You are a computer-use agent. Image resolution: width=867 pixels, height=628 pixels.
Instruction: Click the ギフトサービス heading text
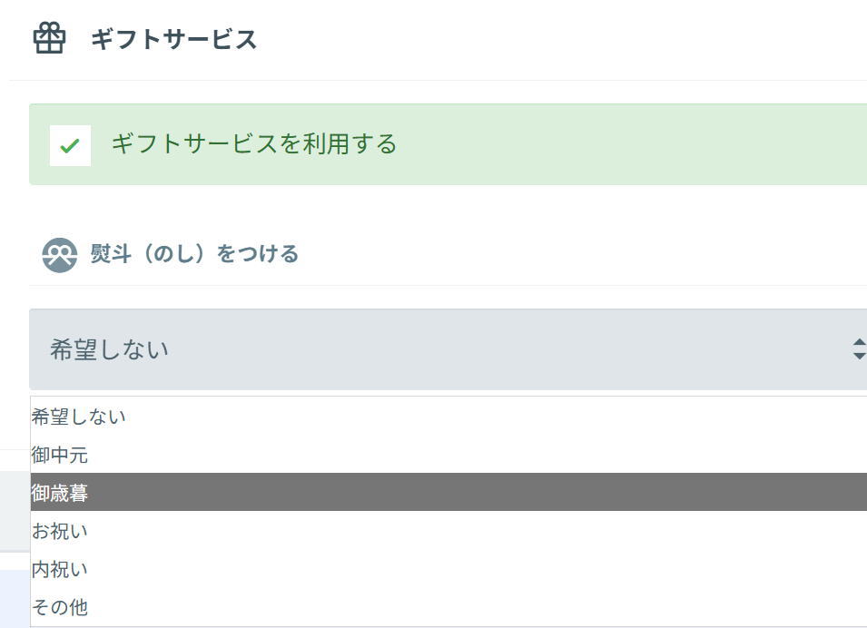173,40
